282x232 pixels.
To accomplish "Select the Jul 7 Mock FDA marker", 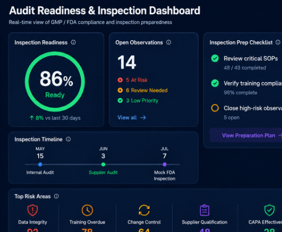I will coord(165,165).
